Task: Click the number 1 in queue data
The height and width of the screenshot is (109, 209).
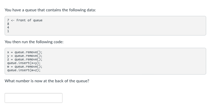Action: tap(8, 31)
